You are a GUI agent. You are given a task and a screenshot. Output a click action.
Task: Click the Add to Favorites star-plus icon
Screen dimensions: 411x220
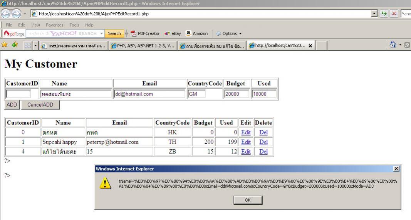pyautogui.click(x=15, y=45)
